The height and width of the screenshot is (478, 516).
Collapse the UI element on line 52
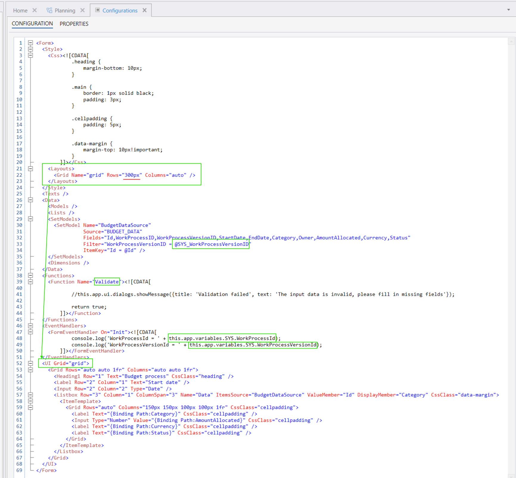(30, 363)
